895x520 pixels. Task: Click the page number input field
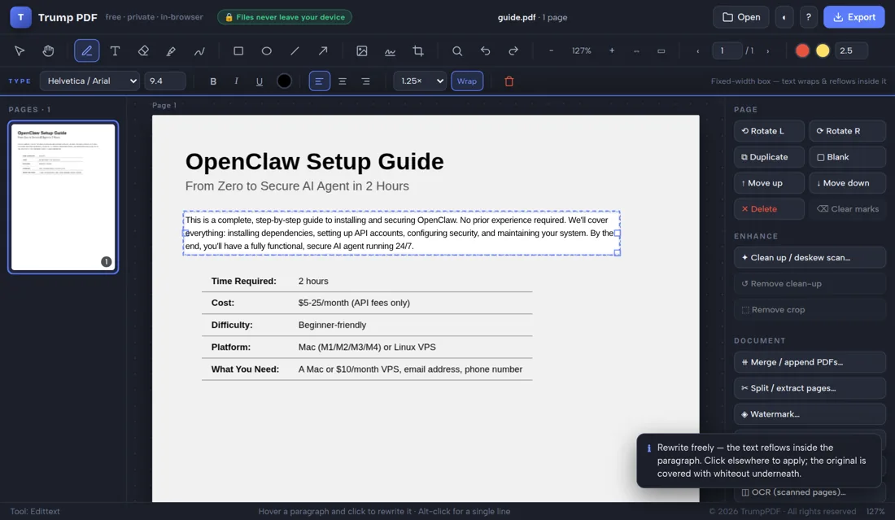point(727,50)
